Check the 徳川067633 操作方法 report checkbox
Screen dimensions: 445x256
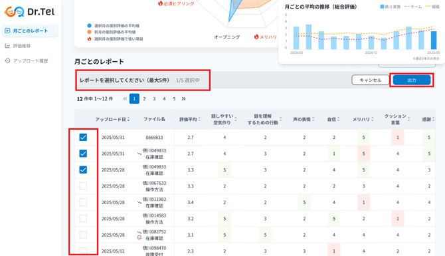click(x=83, y=186)
